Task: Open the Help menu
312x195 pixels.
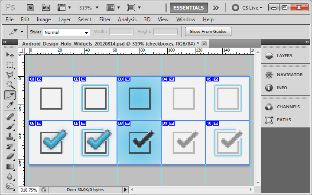Action: tap(208, 19)
